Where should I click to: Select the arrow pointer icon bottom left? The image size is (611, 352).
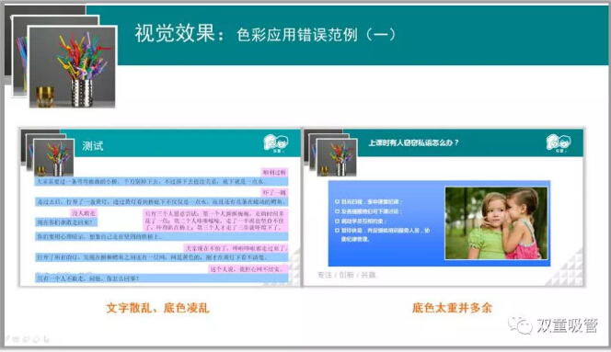[46, 339]
